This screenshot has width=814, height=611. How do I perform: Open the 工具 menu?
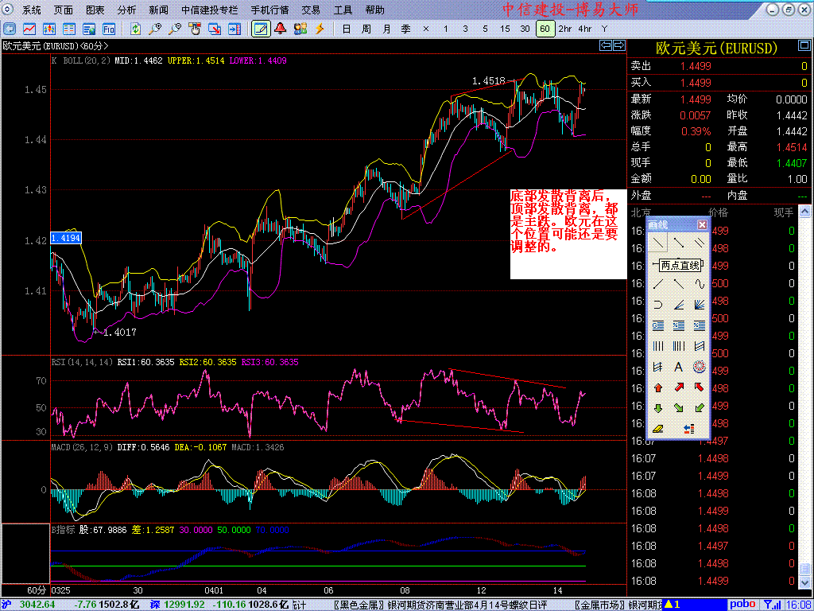click(343, 10)
